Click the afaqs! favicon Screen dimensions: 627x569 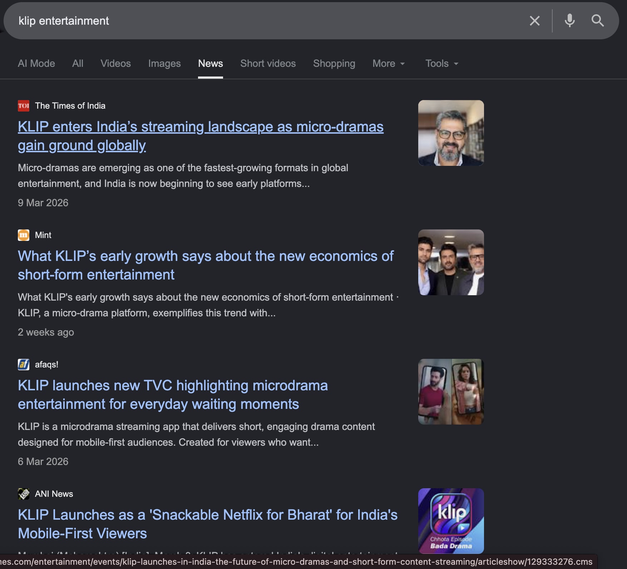click(x=24, y=365)
